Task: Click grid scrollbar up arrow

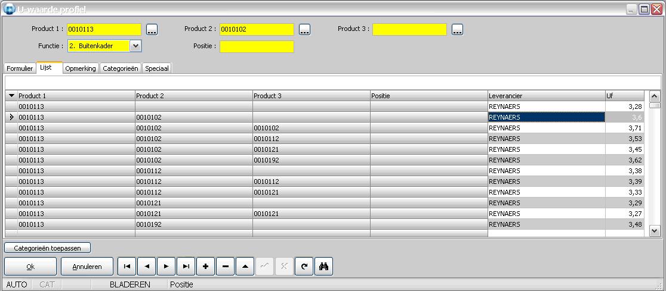Action: 655,96
